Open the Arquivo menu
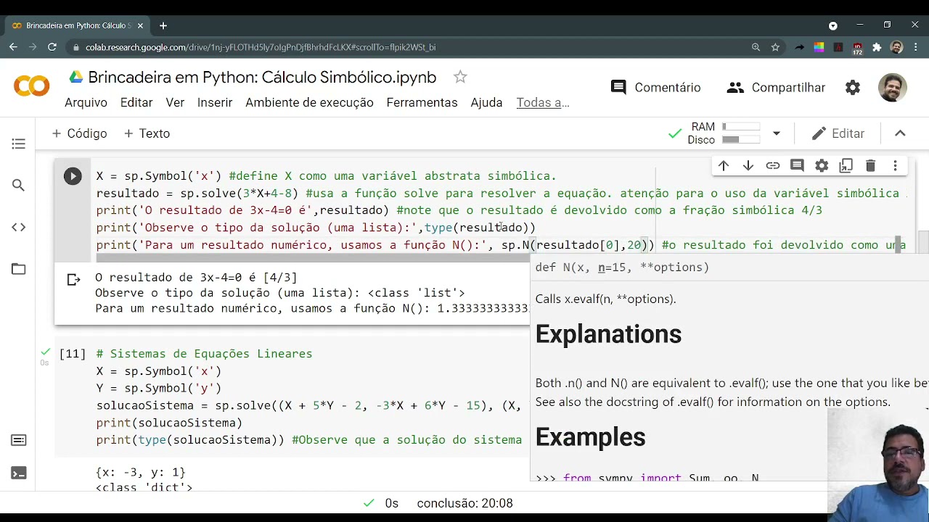The image size is (929, 522). tap(86, 102)
